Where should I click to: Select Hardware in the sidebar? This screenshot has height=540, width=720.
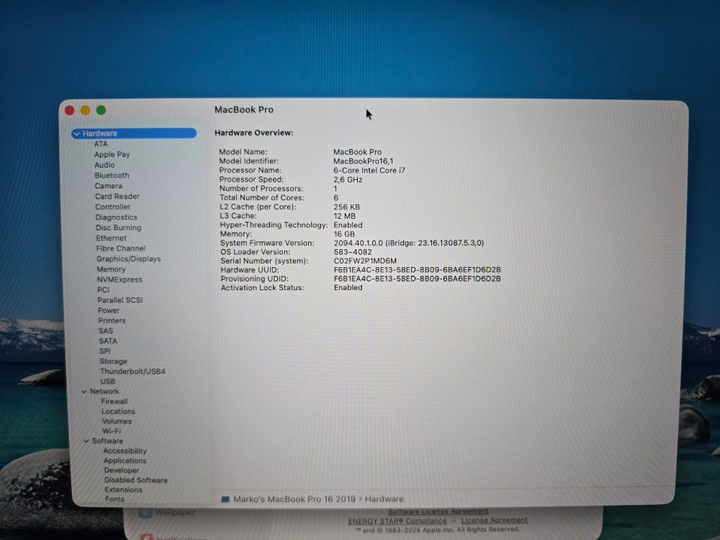[134, 133]
